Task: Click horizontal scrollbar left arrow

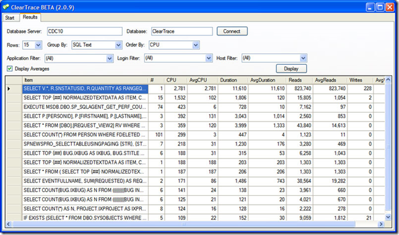Action: [x=9, y=224]
